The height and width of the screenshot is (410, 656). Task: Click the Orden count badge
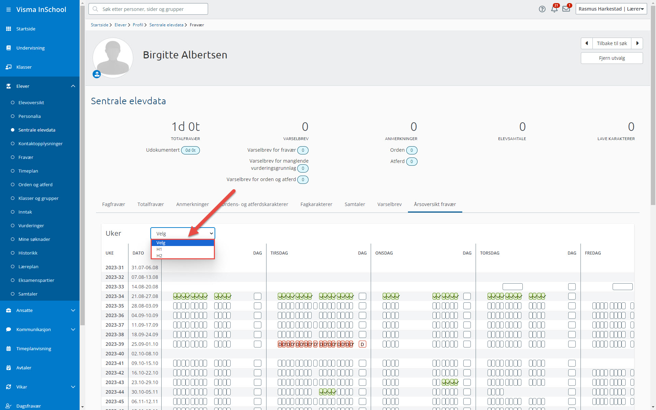coord(412,150)
